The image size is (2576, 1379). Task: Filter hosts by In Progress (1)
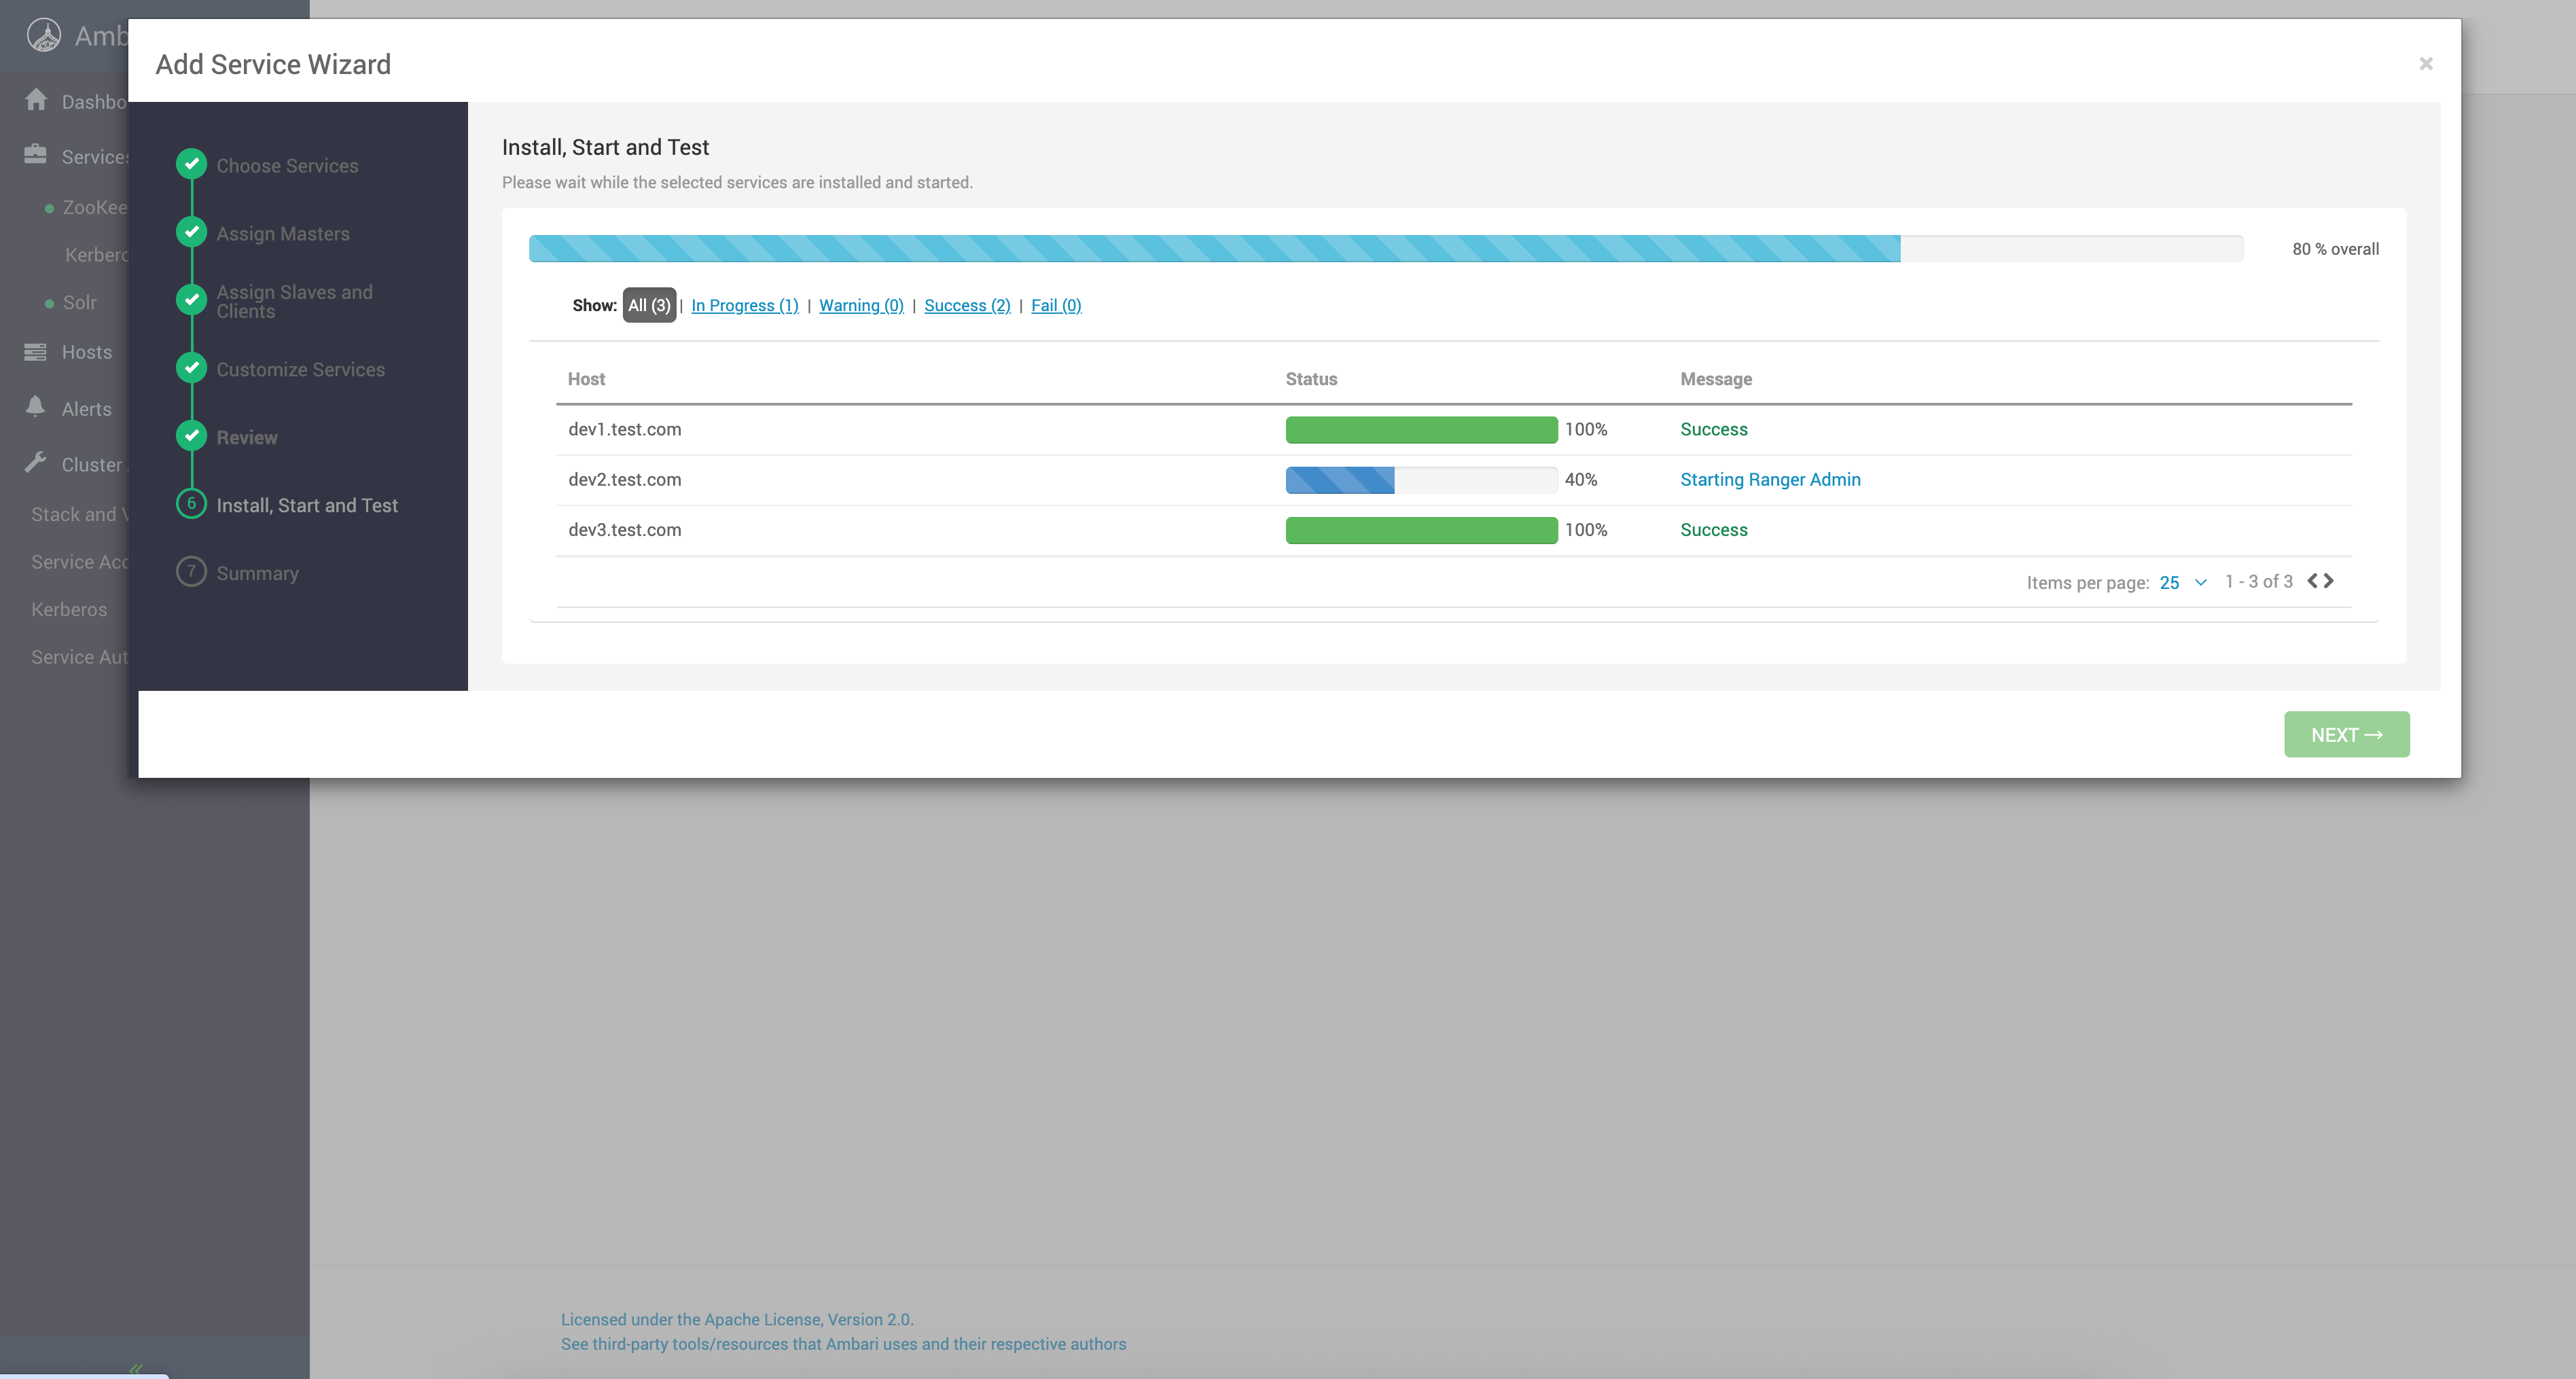click(744, 306)
